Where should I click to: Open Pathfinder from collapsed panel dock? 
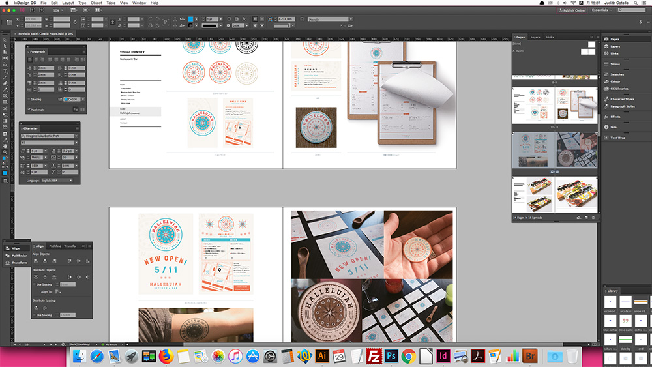(16, 256)
